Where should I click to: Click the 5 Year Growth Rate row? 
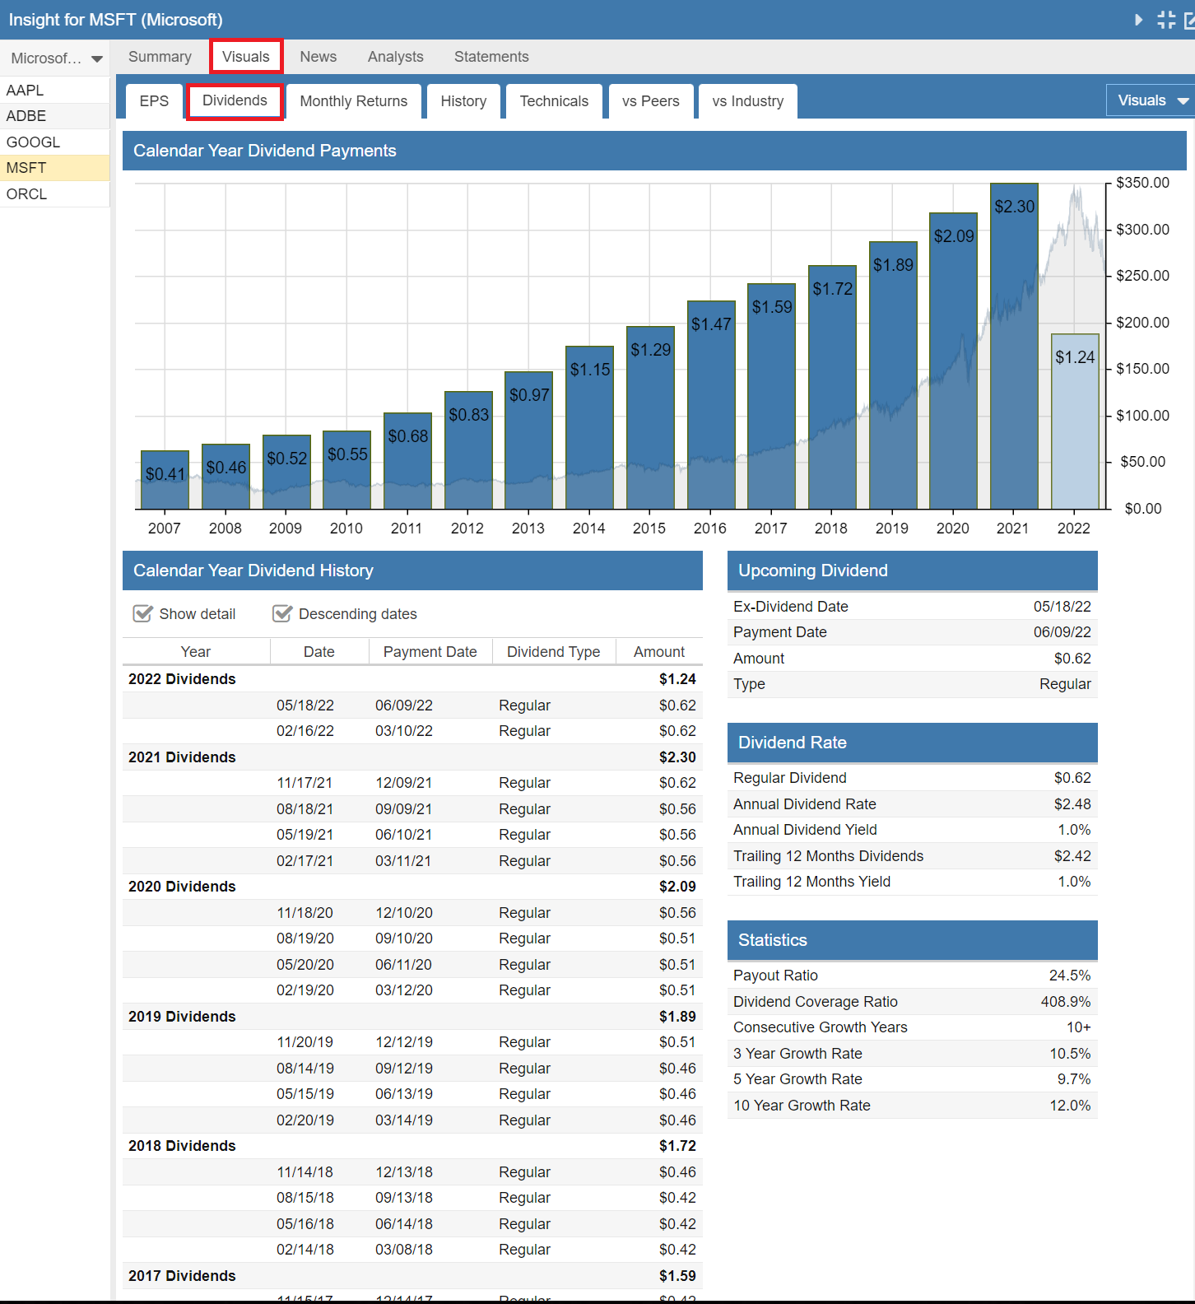(913, 1079)
